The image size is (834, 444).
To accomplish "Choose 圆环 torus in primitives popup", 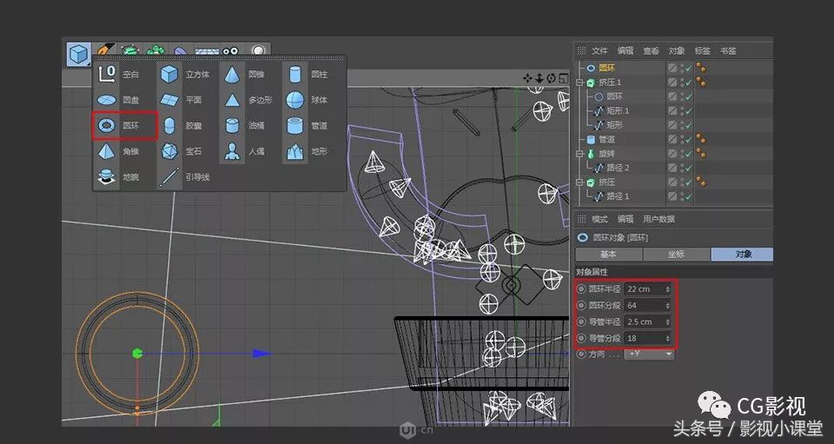I will point(124,125).
